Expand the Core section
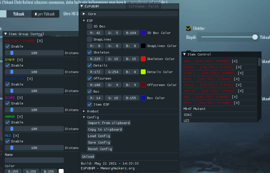This screenshot has height=173, width=270. [x=84, y=14]
